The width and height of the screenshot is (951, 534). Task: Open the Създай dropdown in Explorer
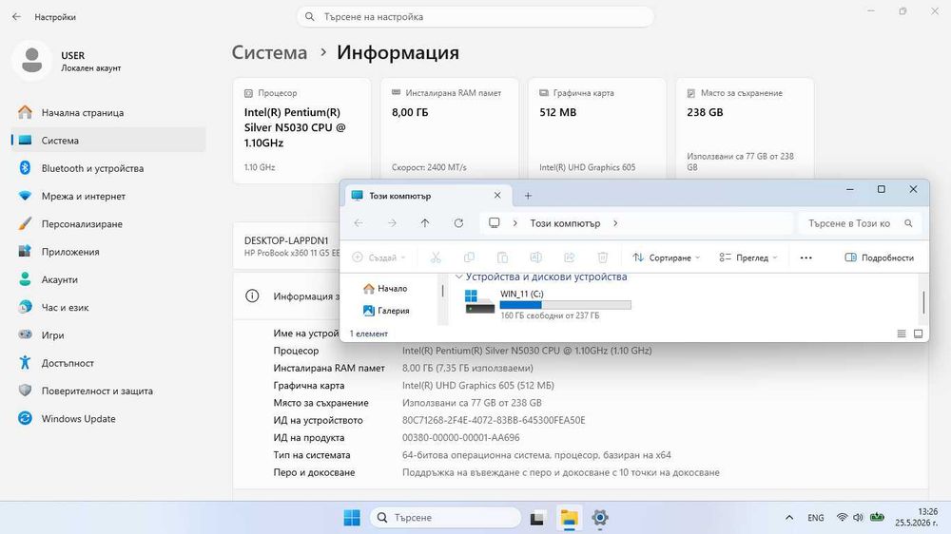pyautogui.click(x=379, y=257)
